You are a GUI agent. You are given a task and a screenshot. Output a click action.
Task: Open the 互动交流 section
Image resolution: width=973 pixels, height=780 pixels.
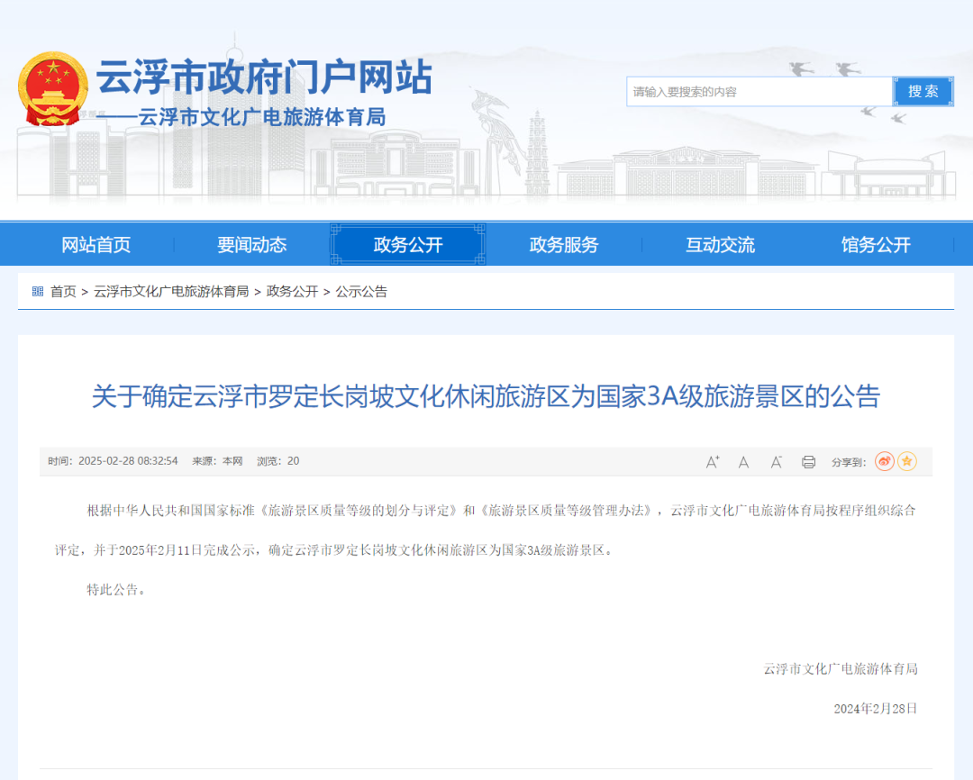718,243
